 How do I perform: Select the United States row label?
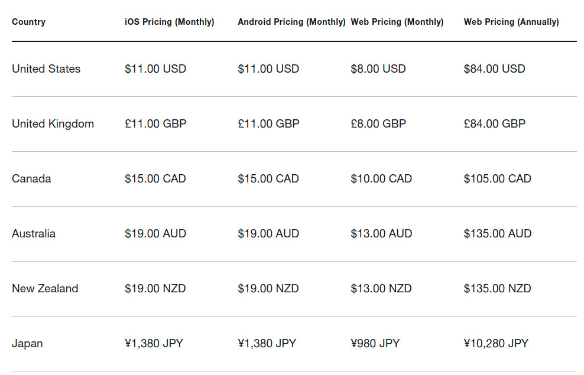46,69
